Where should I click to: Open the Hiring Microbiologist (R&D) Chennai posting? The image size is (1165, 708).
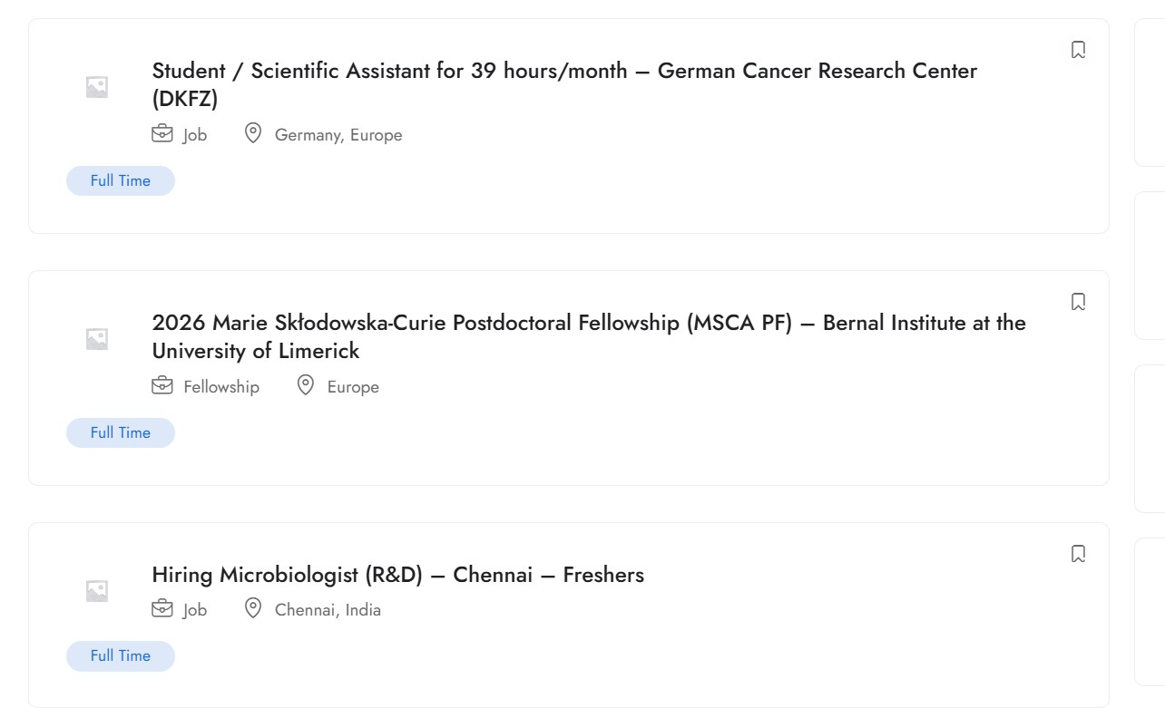coord(397,575)
